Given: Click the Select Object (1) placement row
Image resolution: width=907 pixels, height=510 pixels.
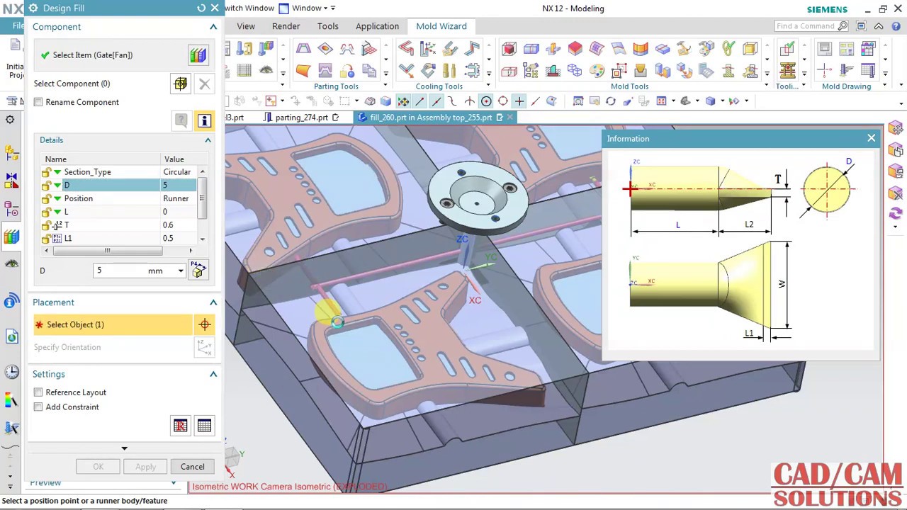Looking at the screenshot, I should pyautogui.click(x=112, y=324).
